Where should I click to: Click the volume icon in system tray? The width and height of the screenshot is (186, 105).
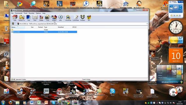coord(171,103)
